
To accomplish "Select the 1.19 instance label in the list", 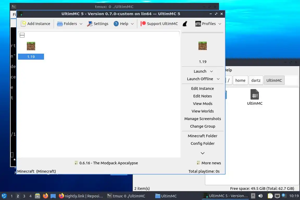I will [31, 57].
